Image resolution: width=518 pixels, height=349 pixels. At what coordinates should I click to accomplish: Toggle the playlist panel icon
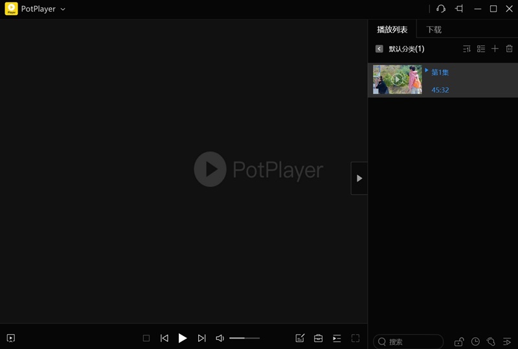337,338
